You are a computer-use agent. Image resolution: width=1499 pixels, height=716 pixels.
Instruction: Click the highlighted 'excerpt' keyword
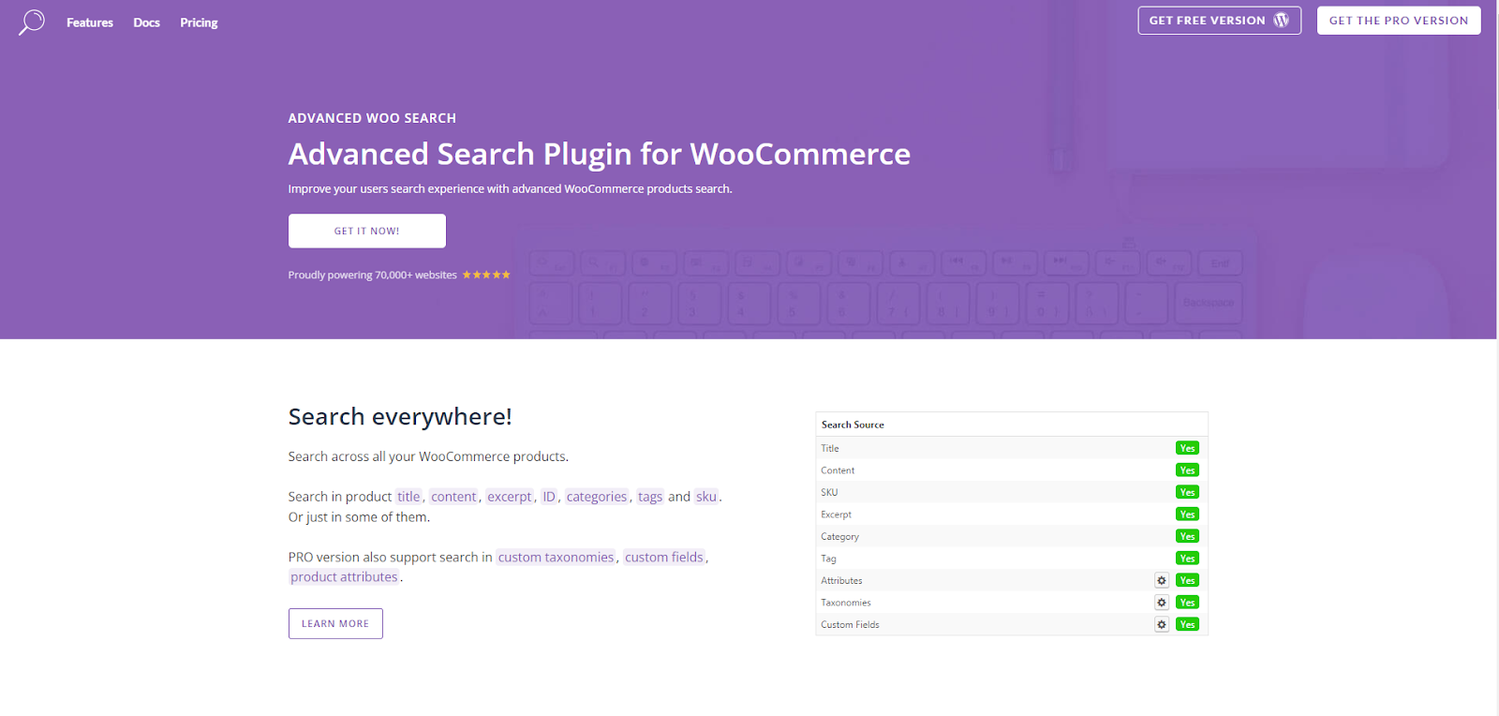[510, 497]
